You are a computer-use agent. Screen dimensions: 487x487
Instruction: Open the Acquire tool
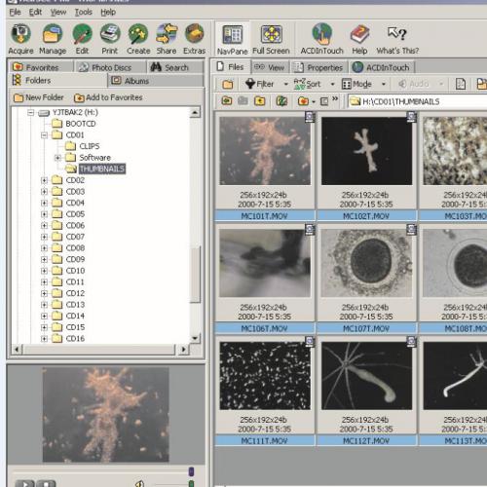[20, 39]
